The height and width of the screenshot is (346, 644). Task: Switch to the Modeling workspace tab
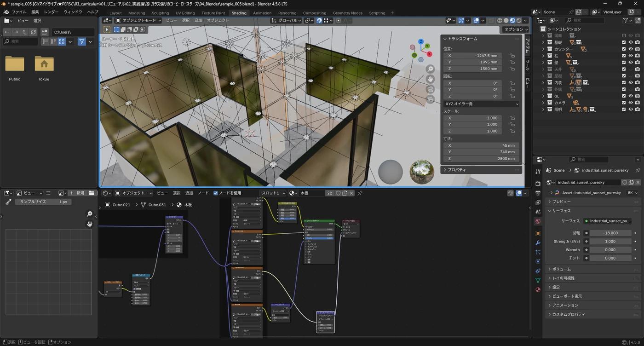(x=137, y=13)
